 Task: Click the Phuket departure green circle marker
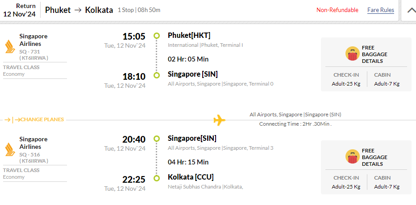point(157,36)
